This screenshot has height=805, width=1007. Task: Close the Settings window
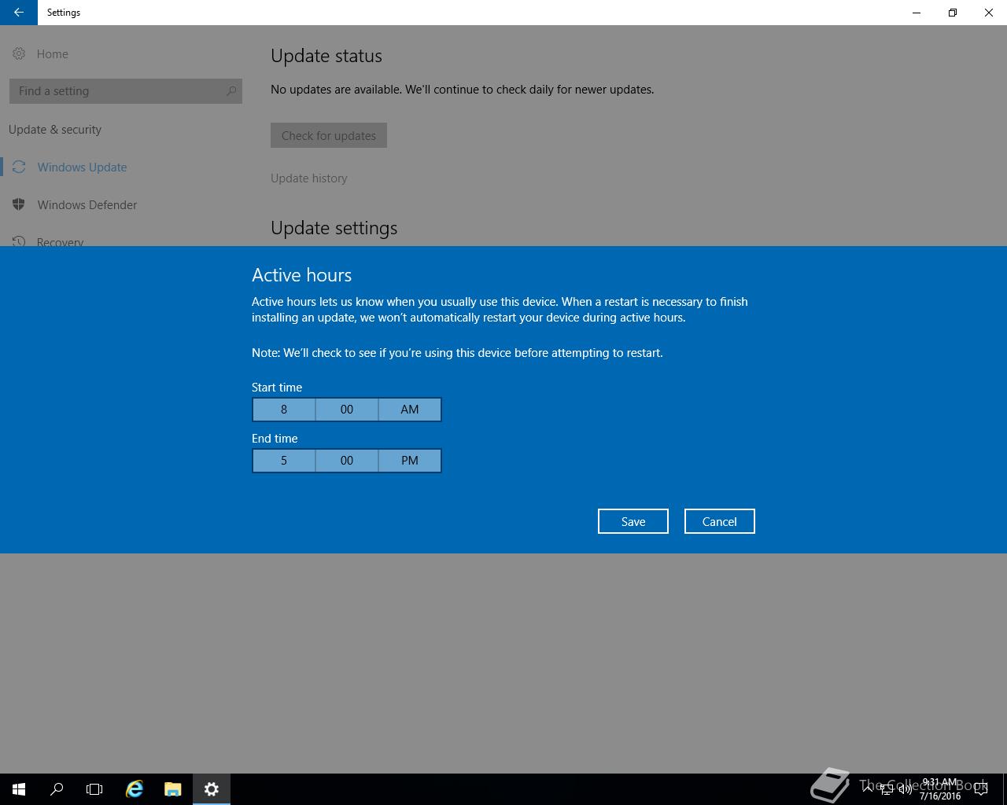[x=989, y=13]
